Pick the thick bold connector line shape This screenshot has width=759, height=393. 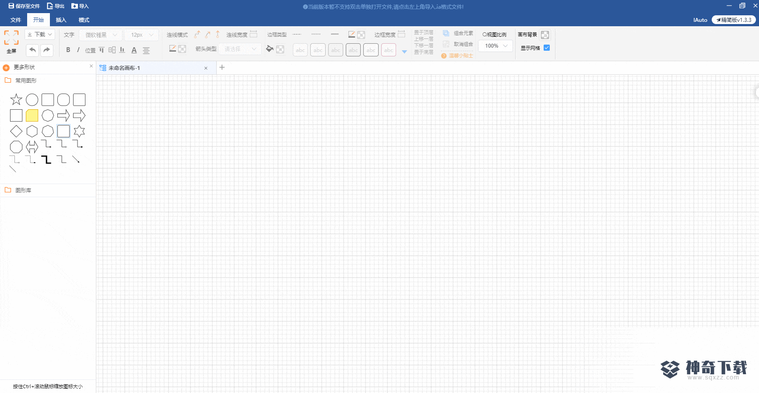click(x=46, y=159)
